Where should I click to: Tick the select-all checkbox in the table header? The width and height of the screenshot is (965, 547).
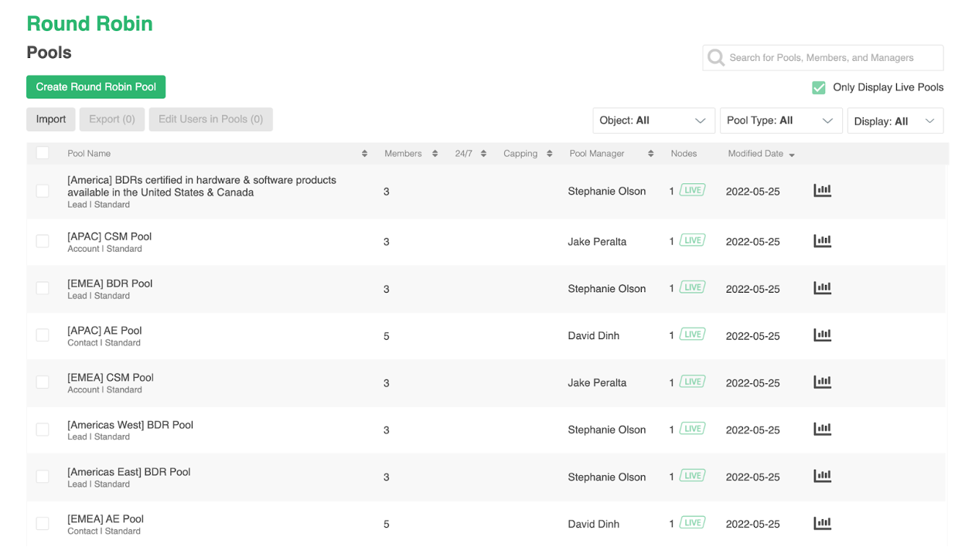43,153
